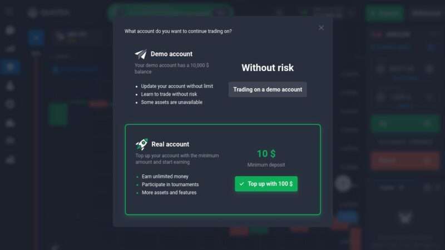The image size is (445, 250).
Task: Click the blurred round gray circle icon
Action: [343, 184]
